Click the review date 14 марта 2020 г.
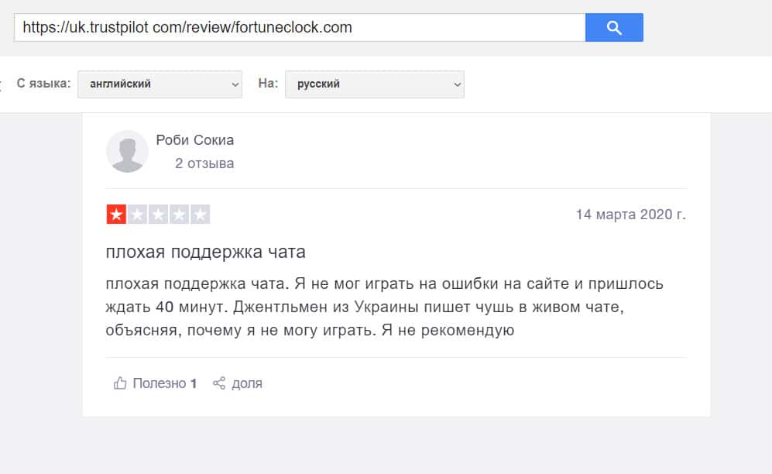 click(x=630, y=215)
